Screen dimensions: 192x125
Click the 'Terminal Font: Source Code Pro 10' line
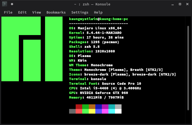click(x=105, y=84)
